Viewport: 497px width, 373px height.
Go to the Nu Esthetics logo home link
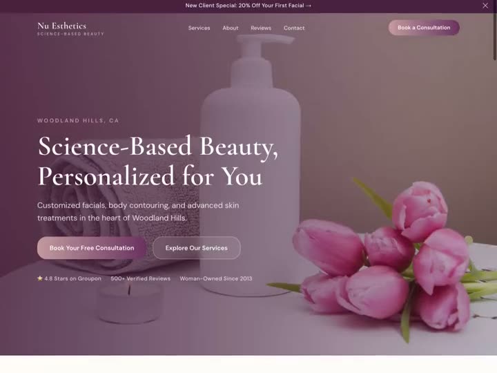[70, 28]
